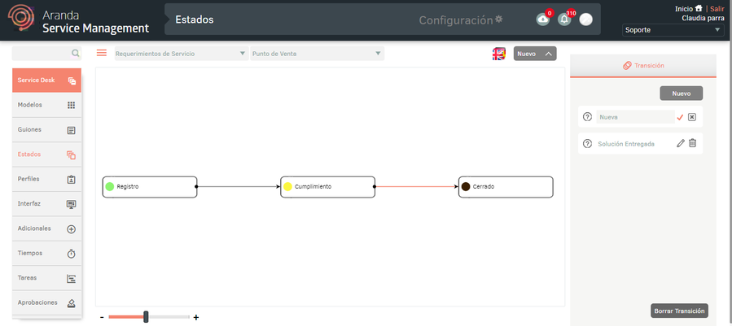Viewport: 732px width, 326px height.
Task: Edit Solución Entregada with pencil icon
Action: pos(681,143)
